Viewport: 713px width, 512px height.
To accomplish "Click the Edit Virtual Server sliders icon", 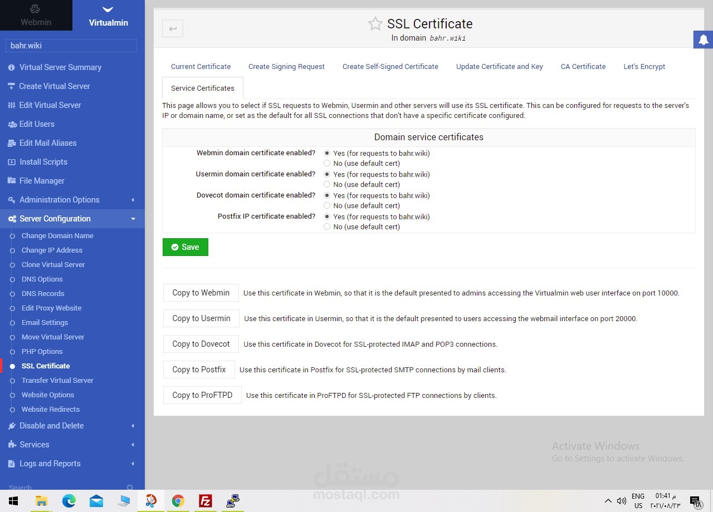I will pyautogui.click(x=12, y=105).
